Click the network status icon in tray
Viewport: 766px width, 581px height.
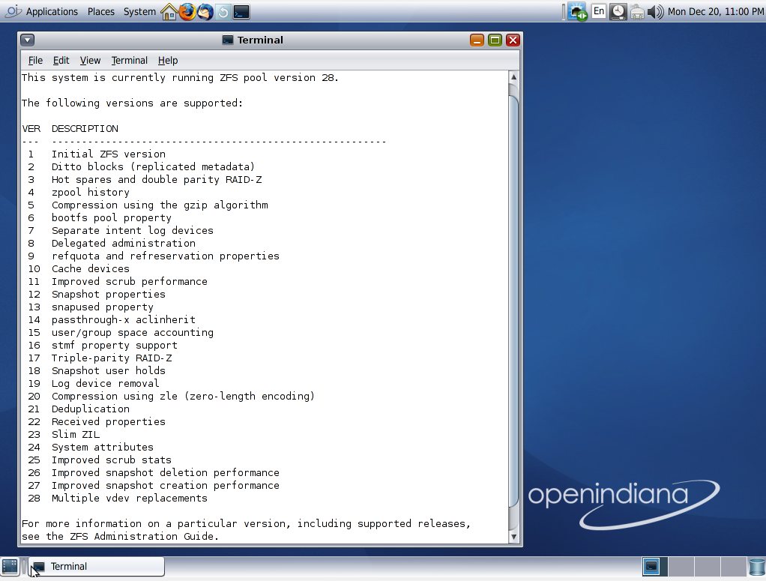coord(578,12)
